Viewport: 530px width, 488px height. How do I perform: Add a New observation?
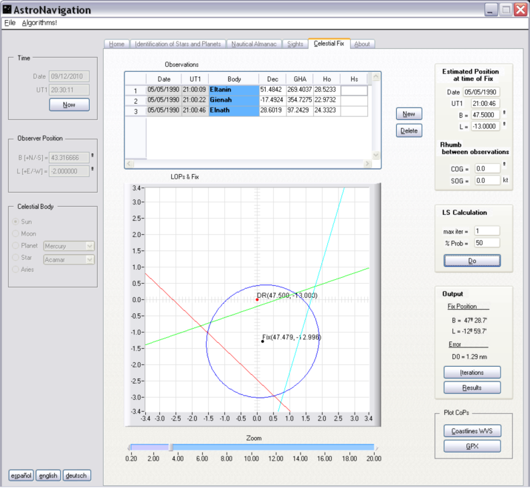pos(409,114)
